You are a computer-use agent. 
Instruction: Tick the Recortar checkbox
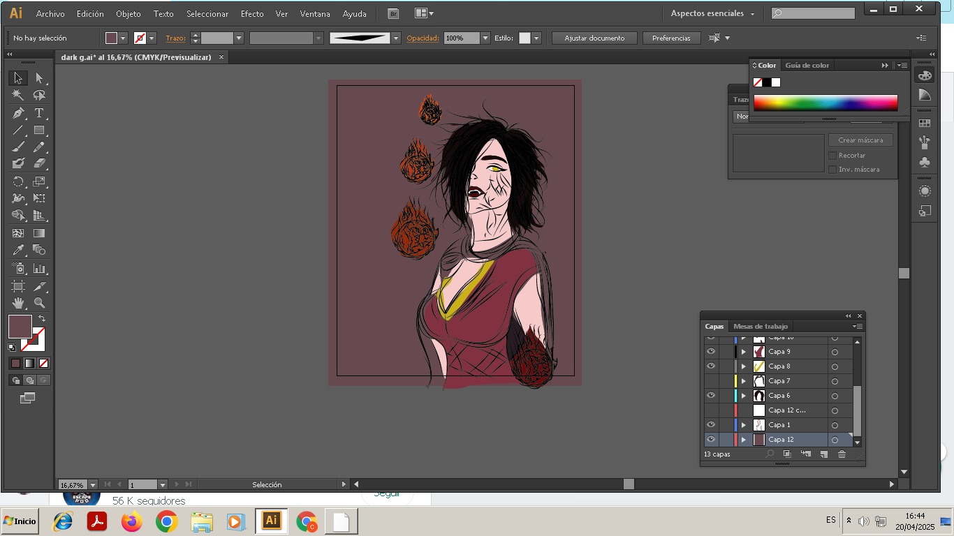pyautogui.click(x=832, y=156)
